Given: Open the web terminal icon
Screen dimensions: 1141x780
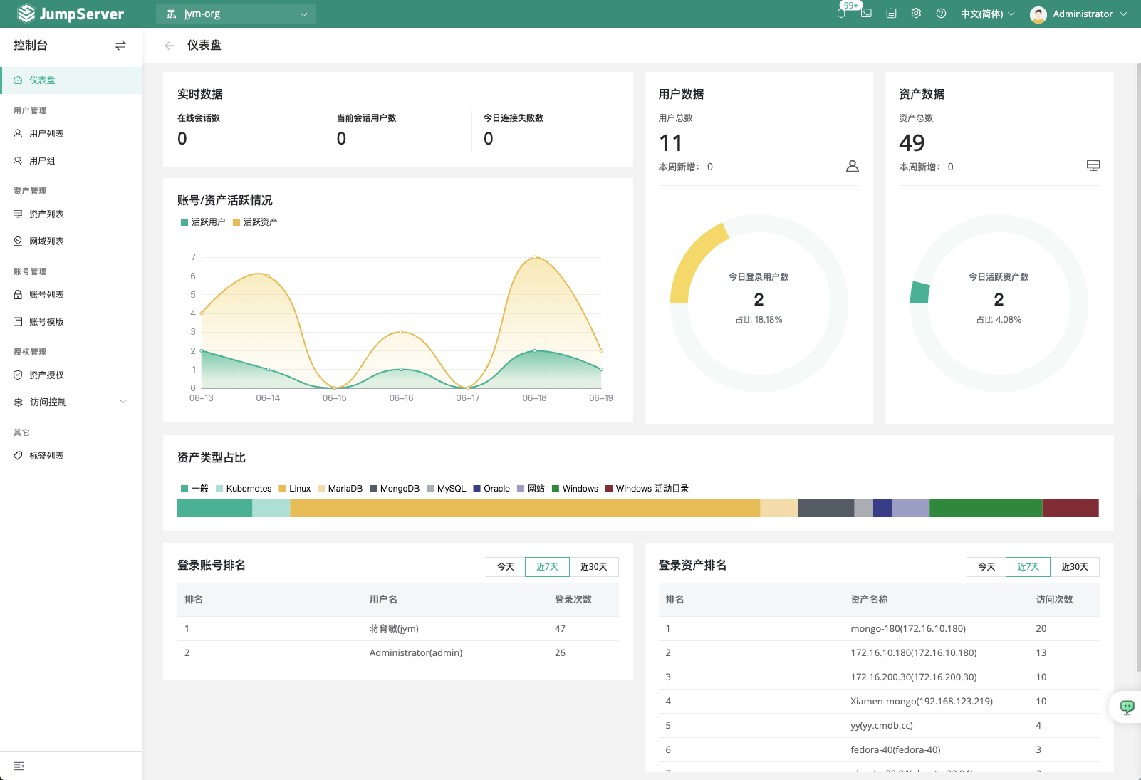Looking at the screenshot, I should [x=865, y=14].
